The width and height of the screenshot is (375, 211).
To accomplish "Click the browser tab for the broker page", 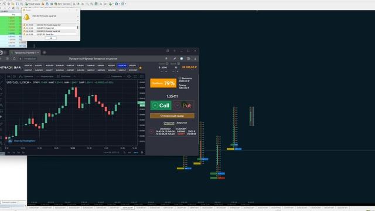I will point(25,52).
